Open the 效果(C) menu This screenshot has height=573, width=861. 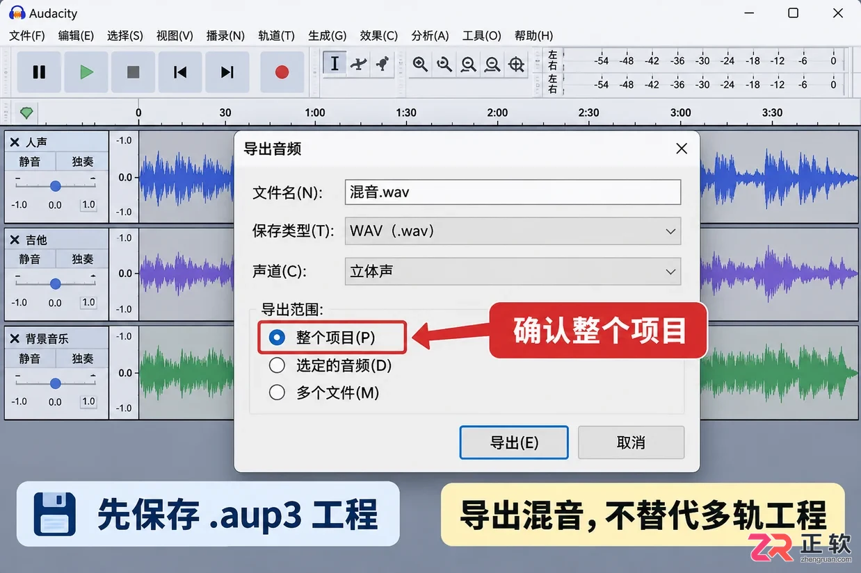point(379,35)
